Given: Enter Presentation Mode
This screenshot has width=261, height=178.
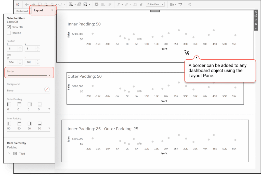Looking at the screenshot, I should 180,5.
